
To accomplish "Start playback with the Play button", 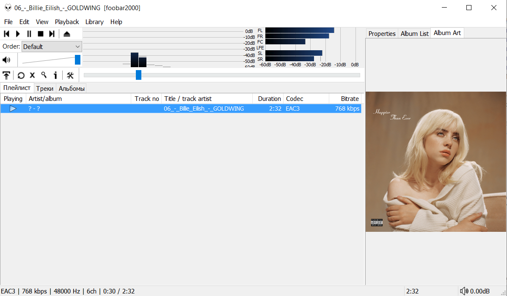I will pyautogui.click(x=18, y=34).
